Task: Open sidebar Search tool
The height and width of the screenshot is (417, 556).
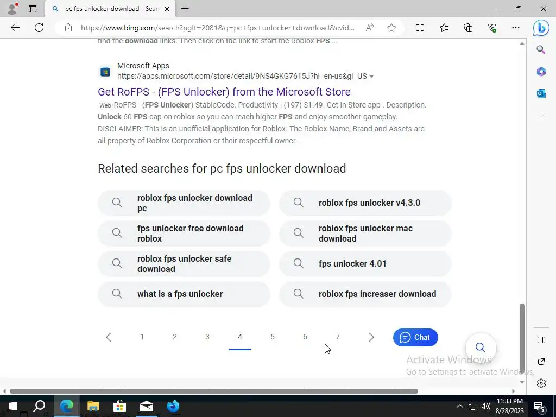Action: pyautogui.click(x=541, y=49)
